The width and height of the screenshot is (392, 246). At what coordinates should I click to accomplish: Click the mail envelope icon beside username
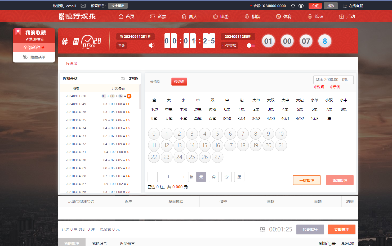(83, 6)
